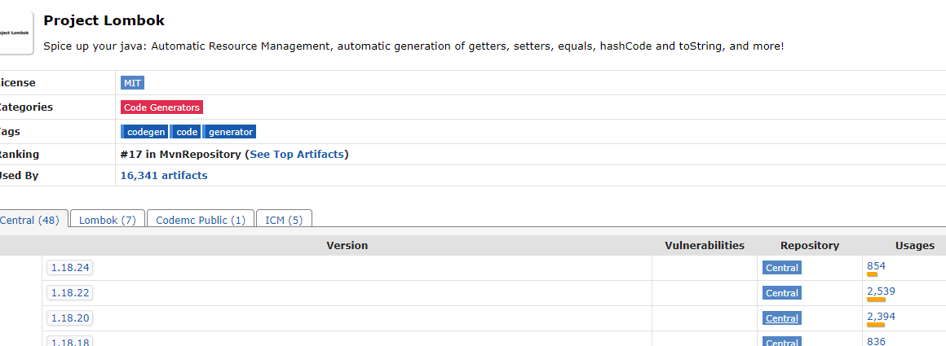Open the 2,539 usages link
Image resolution: width=946 pixels, height=346 pixels.
(x=881, y=291)
